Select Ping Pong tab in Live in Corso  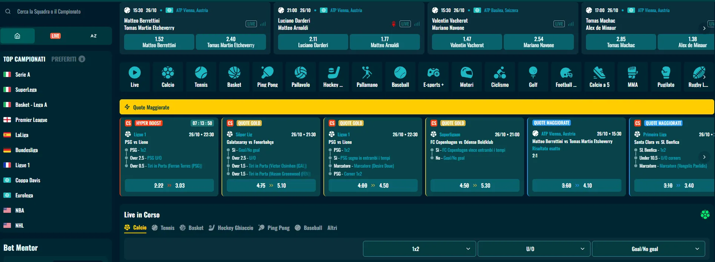pos(274,228)
